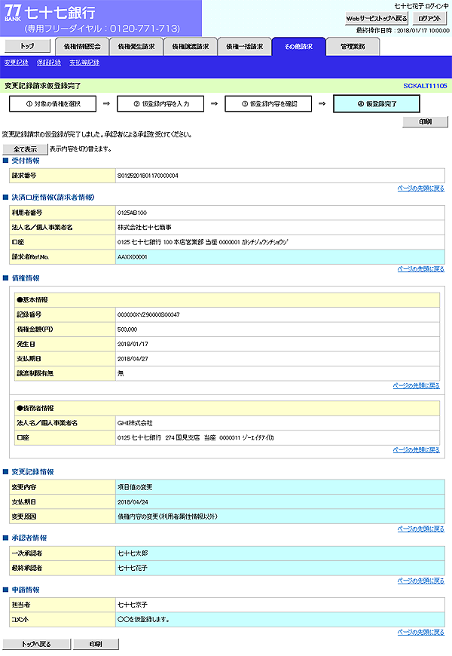Log out with the ログアウト button
The image size is (452, 656).
[x=429, y=18]
